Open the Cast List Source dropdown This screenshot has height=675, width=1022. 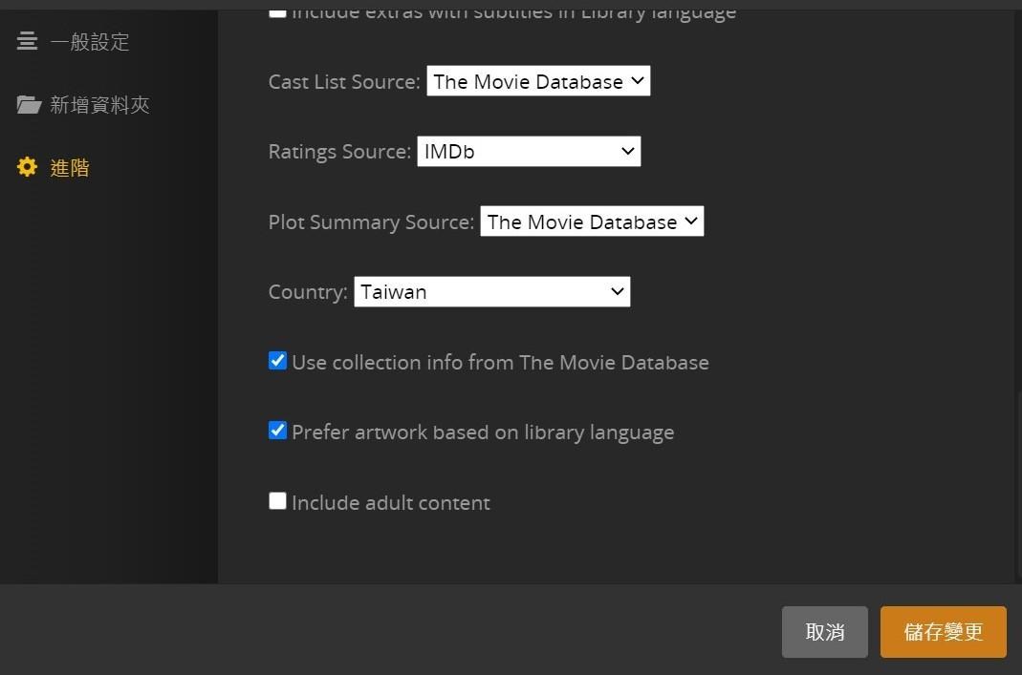[538, 82]
